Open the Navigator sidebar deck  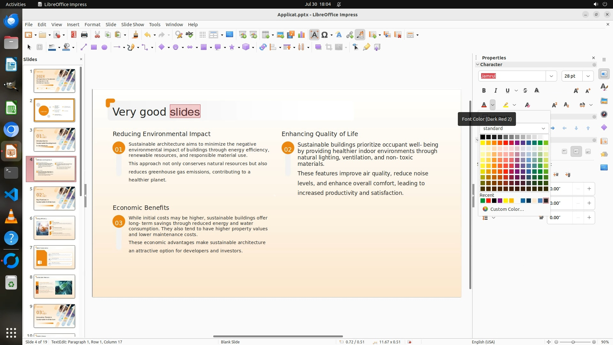click(x=604, y=114)
